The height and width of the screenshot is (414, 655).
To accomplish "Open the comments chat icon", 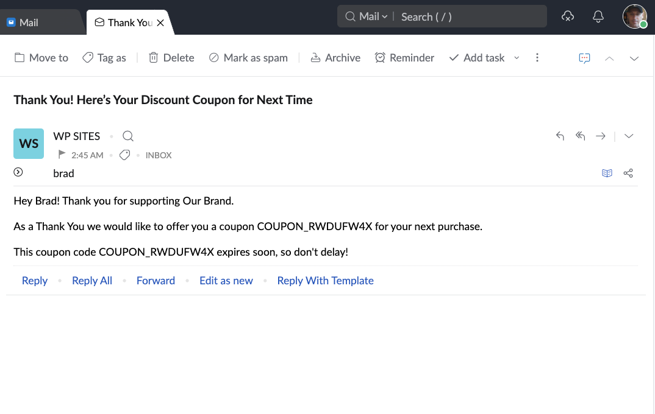I will coord(584,58).
